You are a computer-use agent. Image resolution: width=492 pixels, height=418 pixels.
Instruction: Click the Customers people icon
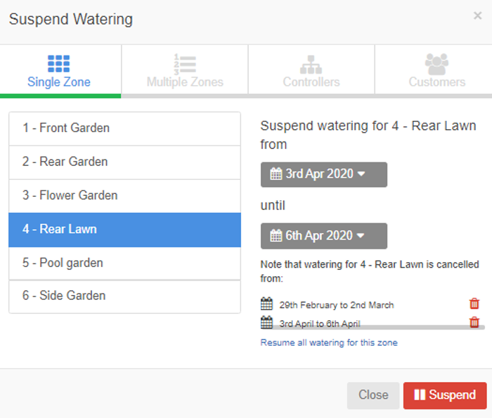(x=436, y=64)
